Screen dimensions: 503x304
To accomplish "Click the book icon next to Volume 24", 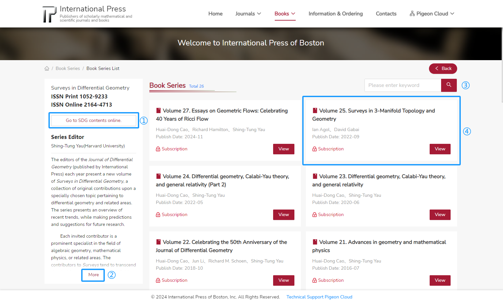I will (158, 176).
